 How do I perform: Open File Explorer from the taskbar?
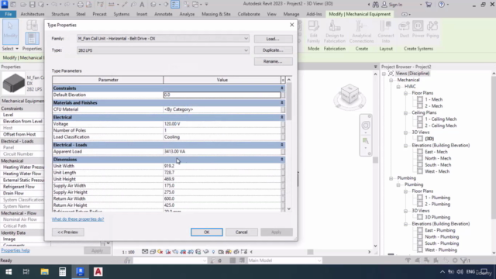pos(44,272)
